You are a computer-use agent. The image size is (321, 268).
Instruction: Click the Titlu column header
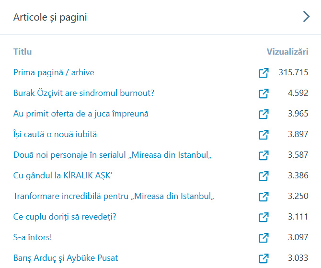point(23,52)
